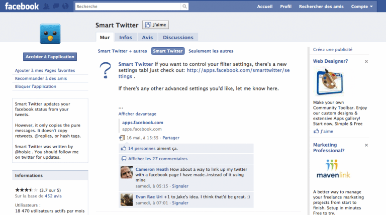Click the Smart Twitter bird app icon
Screen dimensions: 386x215
[x=50, y=34]
